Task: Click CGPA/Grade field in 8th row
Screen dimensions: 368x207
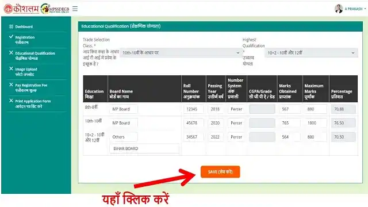Action: (x=262, y=109)
